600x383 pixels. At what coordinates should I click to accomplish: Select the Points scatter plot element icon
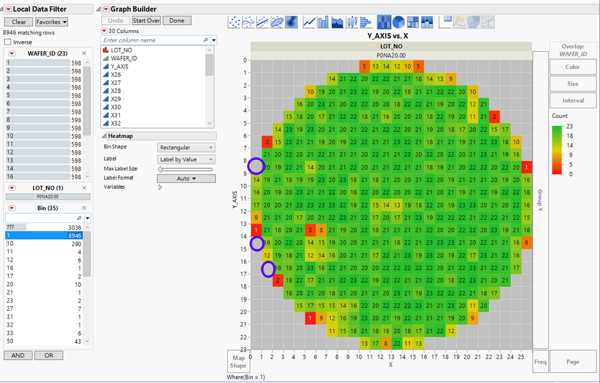click(235, 22)
